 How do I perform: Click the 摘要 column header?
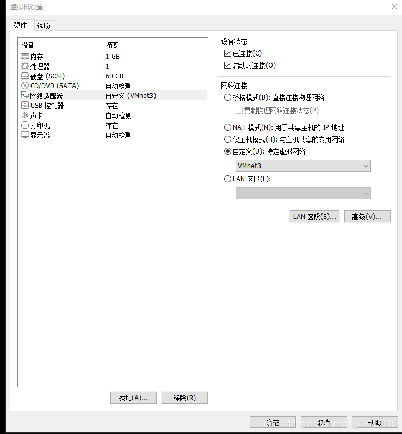[x=154, y=45]
